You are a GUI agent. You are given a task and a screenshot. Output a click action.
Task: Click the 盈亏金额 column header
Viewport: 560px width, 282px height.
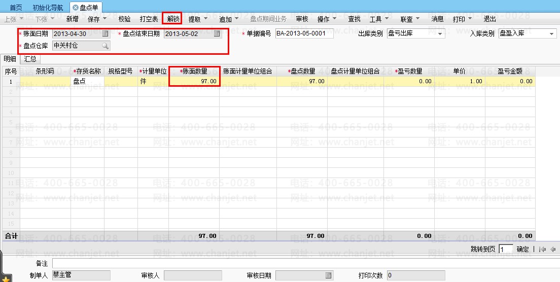[x=510, y=72]
